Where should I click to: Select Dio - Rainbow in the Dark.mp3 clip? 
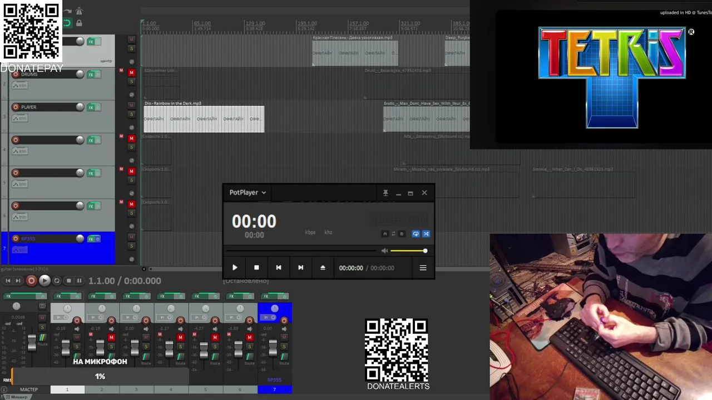click(x=204, y=119)
